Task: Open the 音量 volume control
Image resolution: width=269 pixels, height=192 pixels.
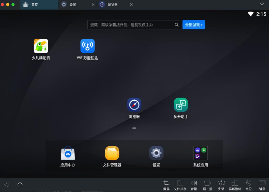Action: pyautogui.click(x=194, y=185)
